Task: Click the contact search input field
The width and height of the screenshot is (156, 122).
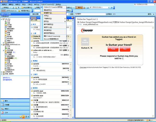Action: 99,8
